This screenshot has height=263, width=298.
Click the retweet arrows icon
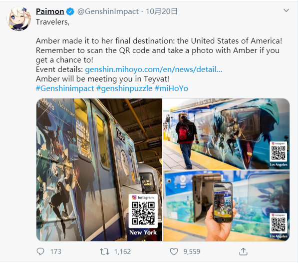[x=104, y=251]
